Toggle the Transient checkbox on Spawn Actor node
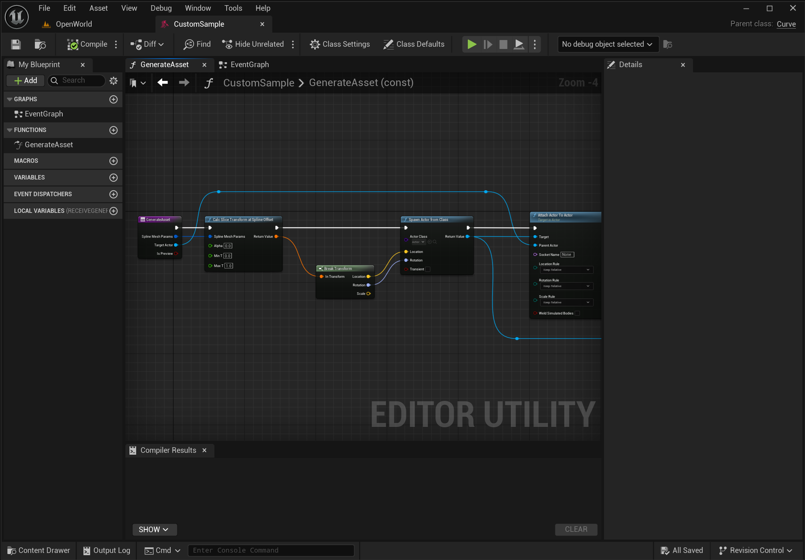The width and height of the screenshot is (805, 560). click(x=428, y=269)
